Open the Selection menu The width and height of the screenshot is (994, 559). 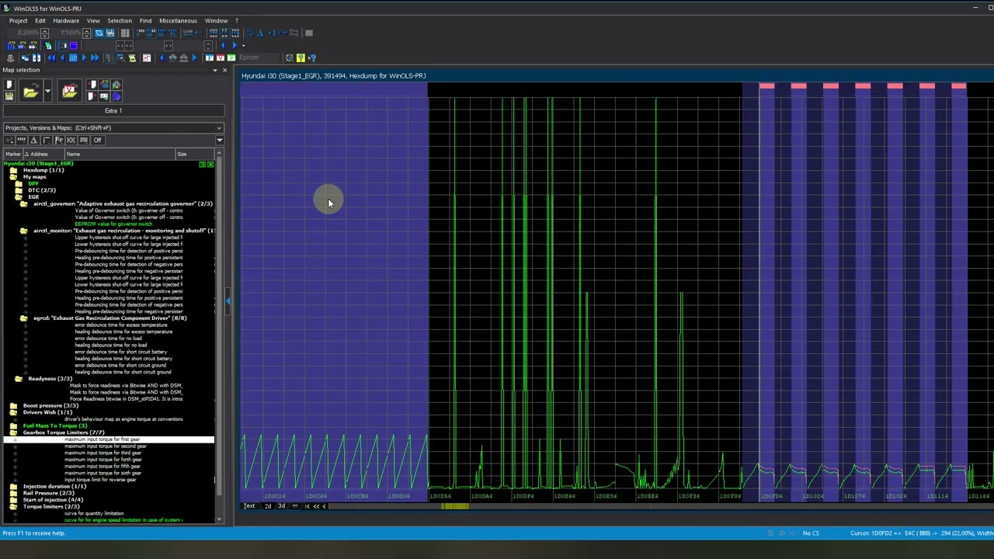(120, 21)
